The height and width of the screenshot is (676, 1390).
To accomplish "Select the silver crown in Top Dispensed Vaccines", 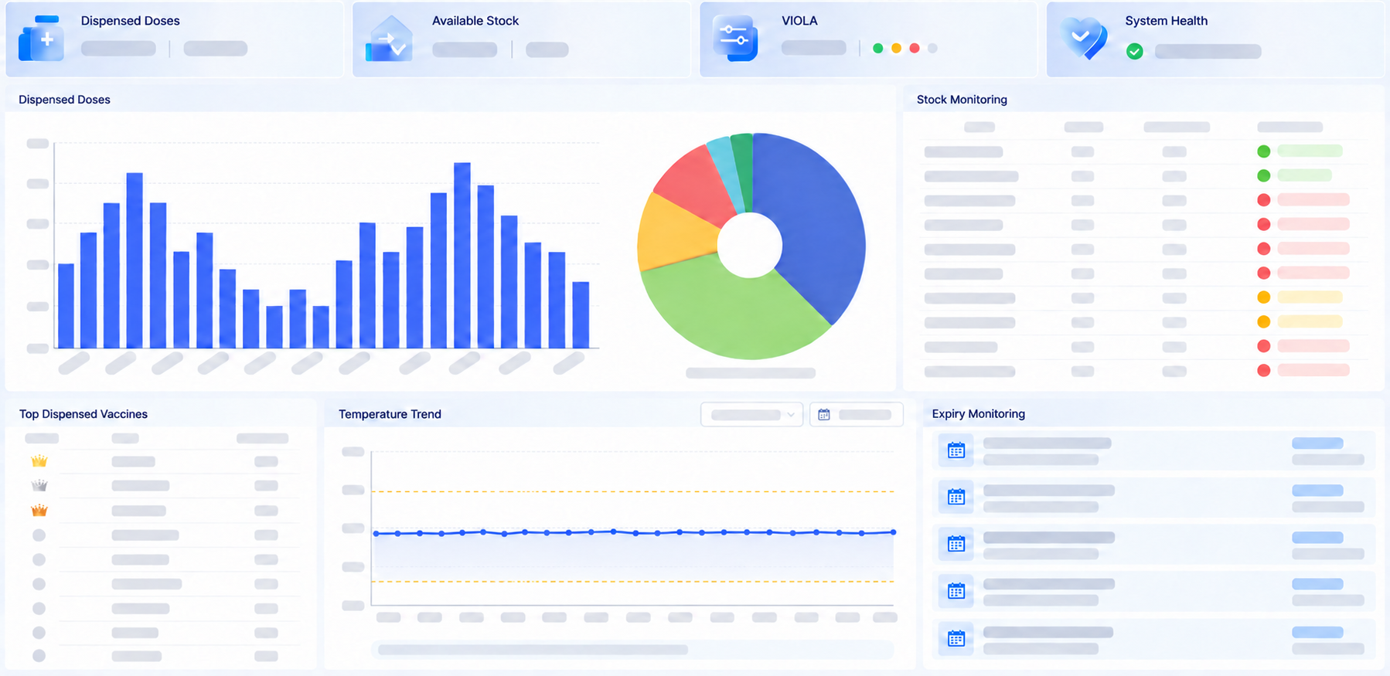I will (39, 486).
